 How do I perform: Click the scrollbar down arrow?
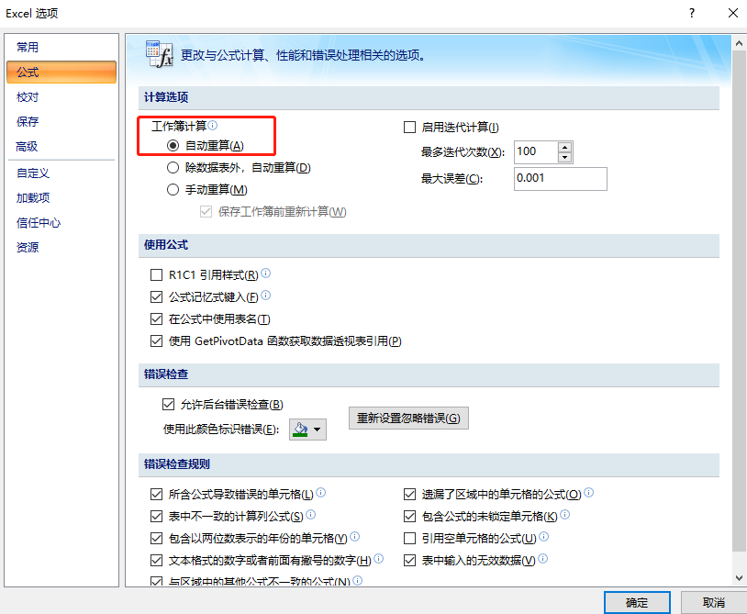coord(739,578)
